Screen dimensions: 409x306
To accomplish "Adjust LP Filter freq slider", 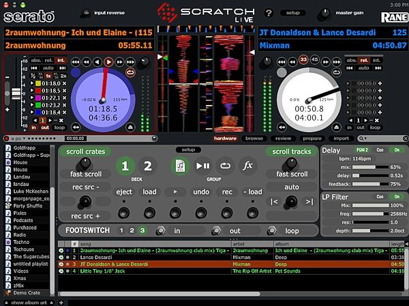I will [370, 214].
